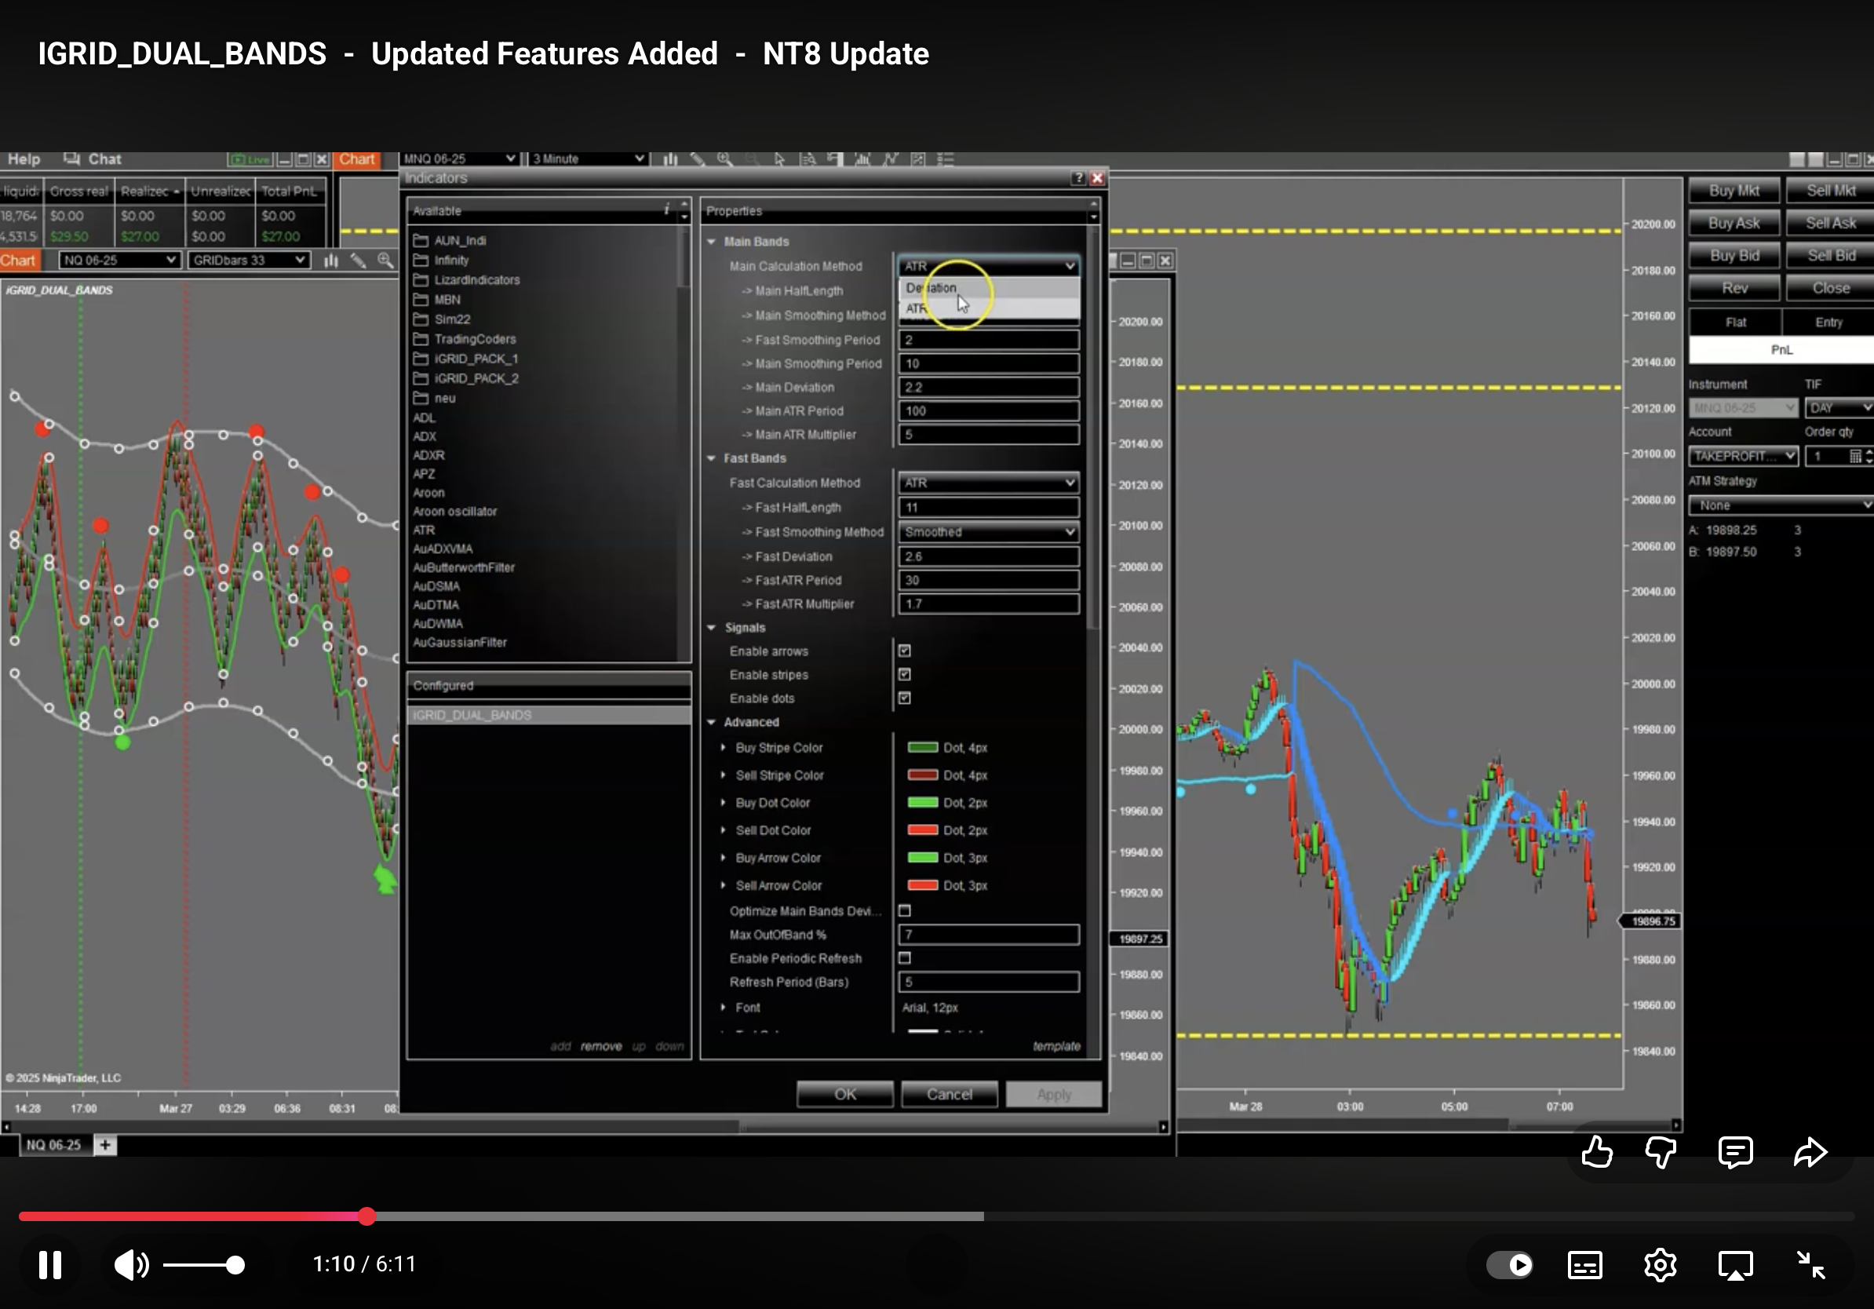Open video settings gear icon

tap(1659, 1264)
